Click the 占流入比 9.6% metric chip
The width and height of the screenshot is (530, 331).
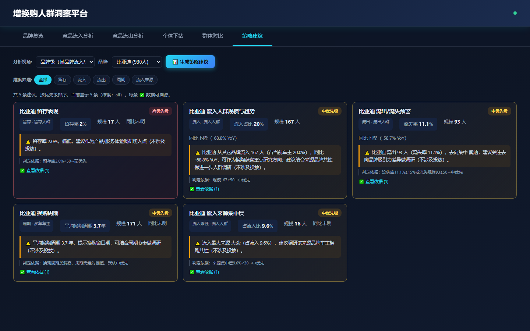(x=258, y=226)
